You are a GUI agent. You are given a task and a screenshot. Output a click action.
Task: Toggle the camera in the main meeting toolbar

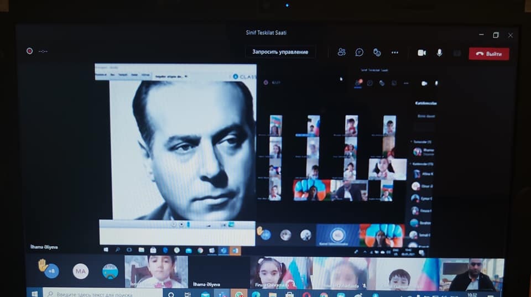[421, 53]
